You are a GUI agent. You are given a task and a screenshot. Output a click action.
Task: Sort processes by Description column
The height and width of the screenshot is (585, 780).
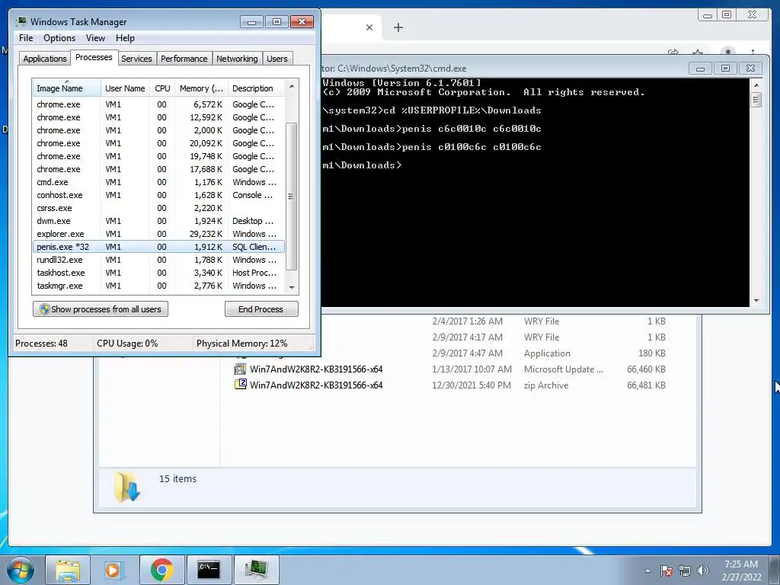tap(256, 88)
